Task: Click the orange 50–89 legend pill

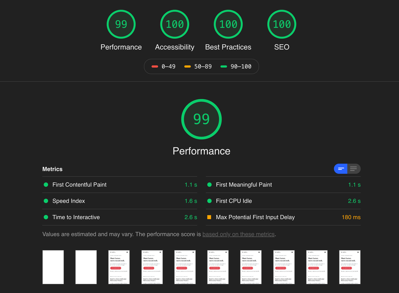Action: (x=198, y=66)
